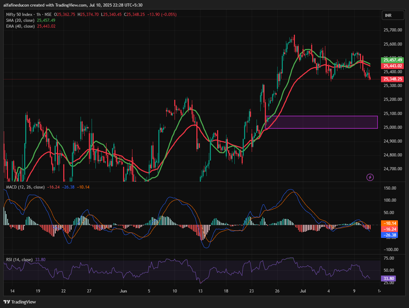This screenshot has width=409, height=308.
Task: Click the header text 'alfafineducon created with TradingView.com'
Action: pyautogui.click(x=45, y=5)
